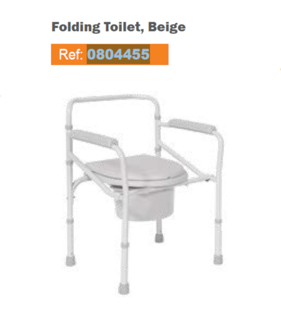Click the right front leg of the chair

click(218, 195)
